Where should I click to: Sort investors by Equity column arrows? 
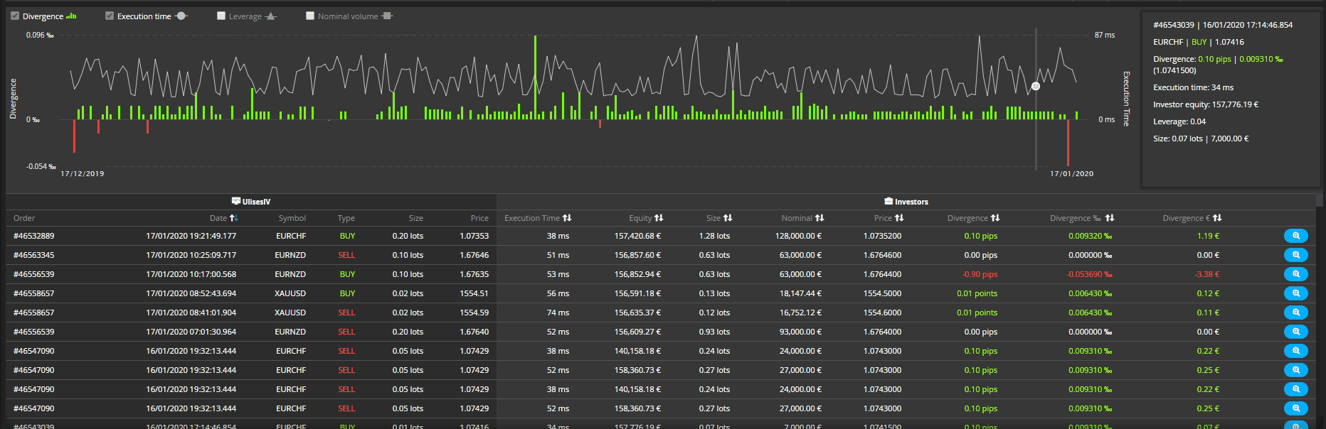659,218
